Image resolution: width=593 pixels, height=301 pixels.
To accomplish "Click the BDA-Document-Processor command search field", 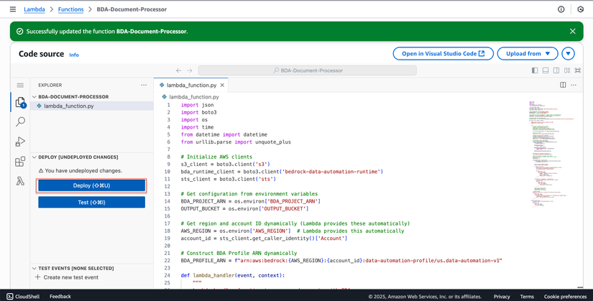I will [x=308, y=70].
